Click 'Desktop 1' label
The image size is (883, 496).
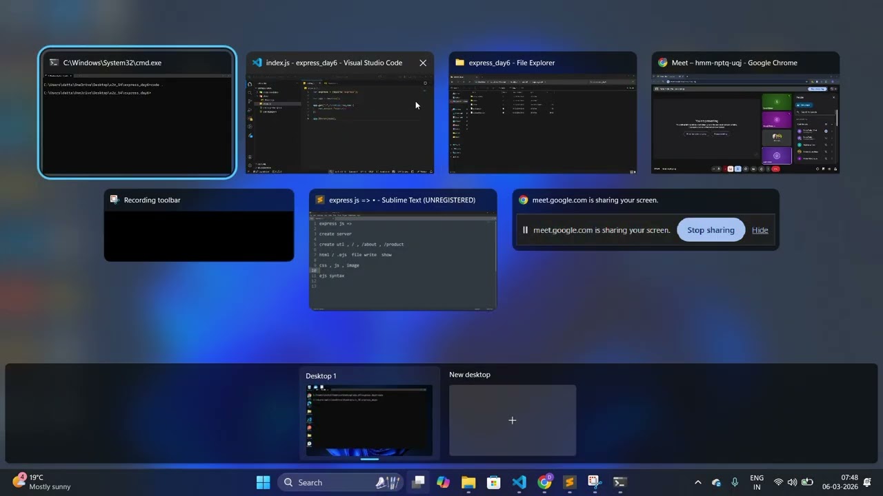point(321,376)
